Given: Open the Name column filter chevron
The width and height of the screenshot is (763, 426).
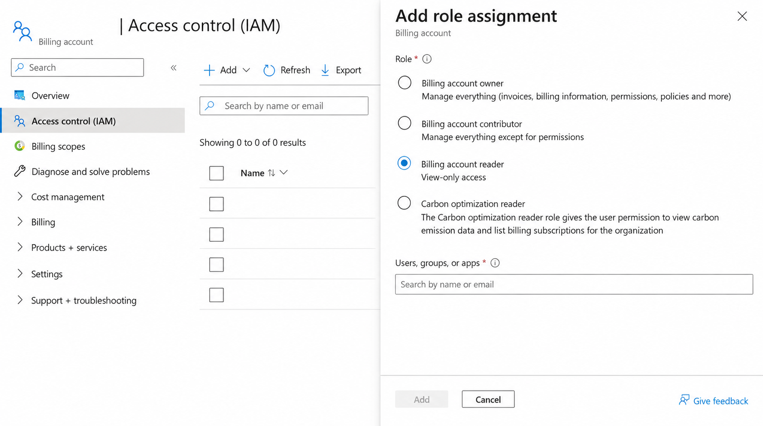Looking at the screenshot, I should pos(284,172).
